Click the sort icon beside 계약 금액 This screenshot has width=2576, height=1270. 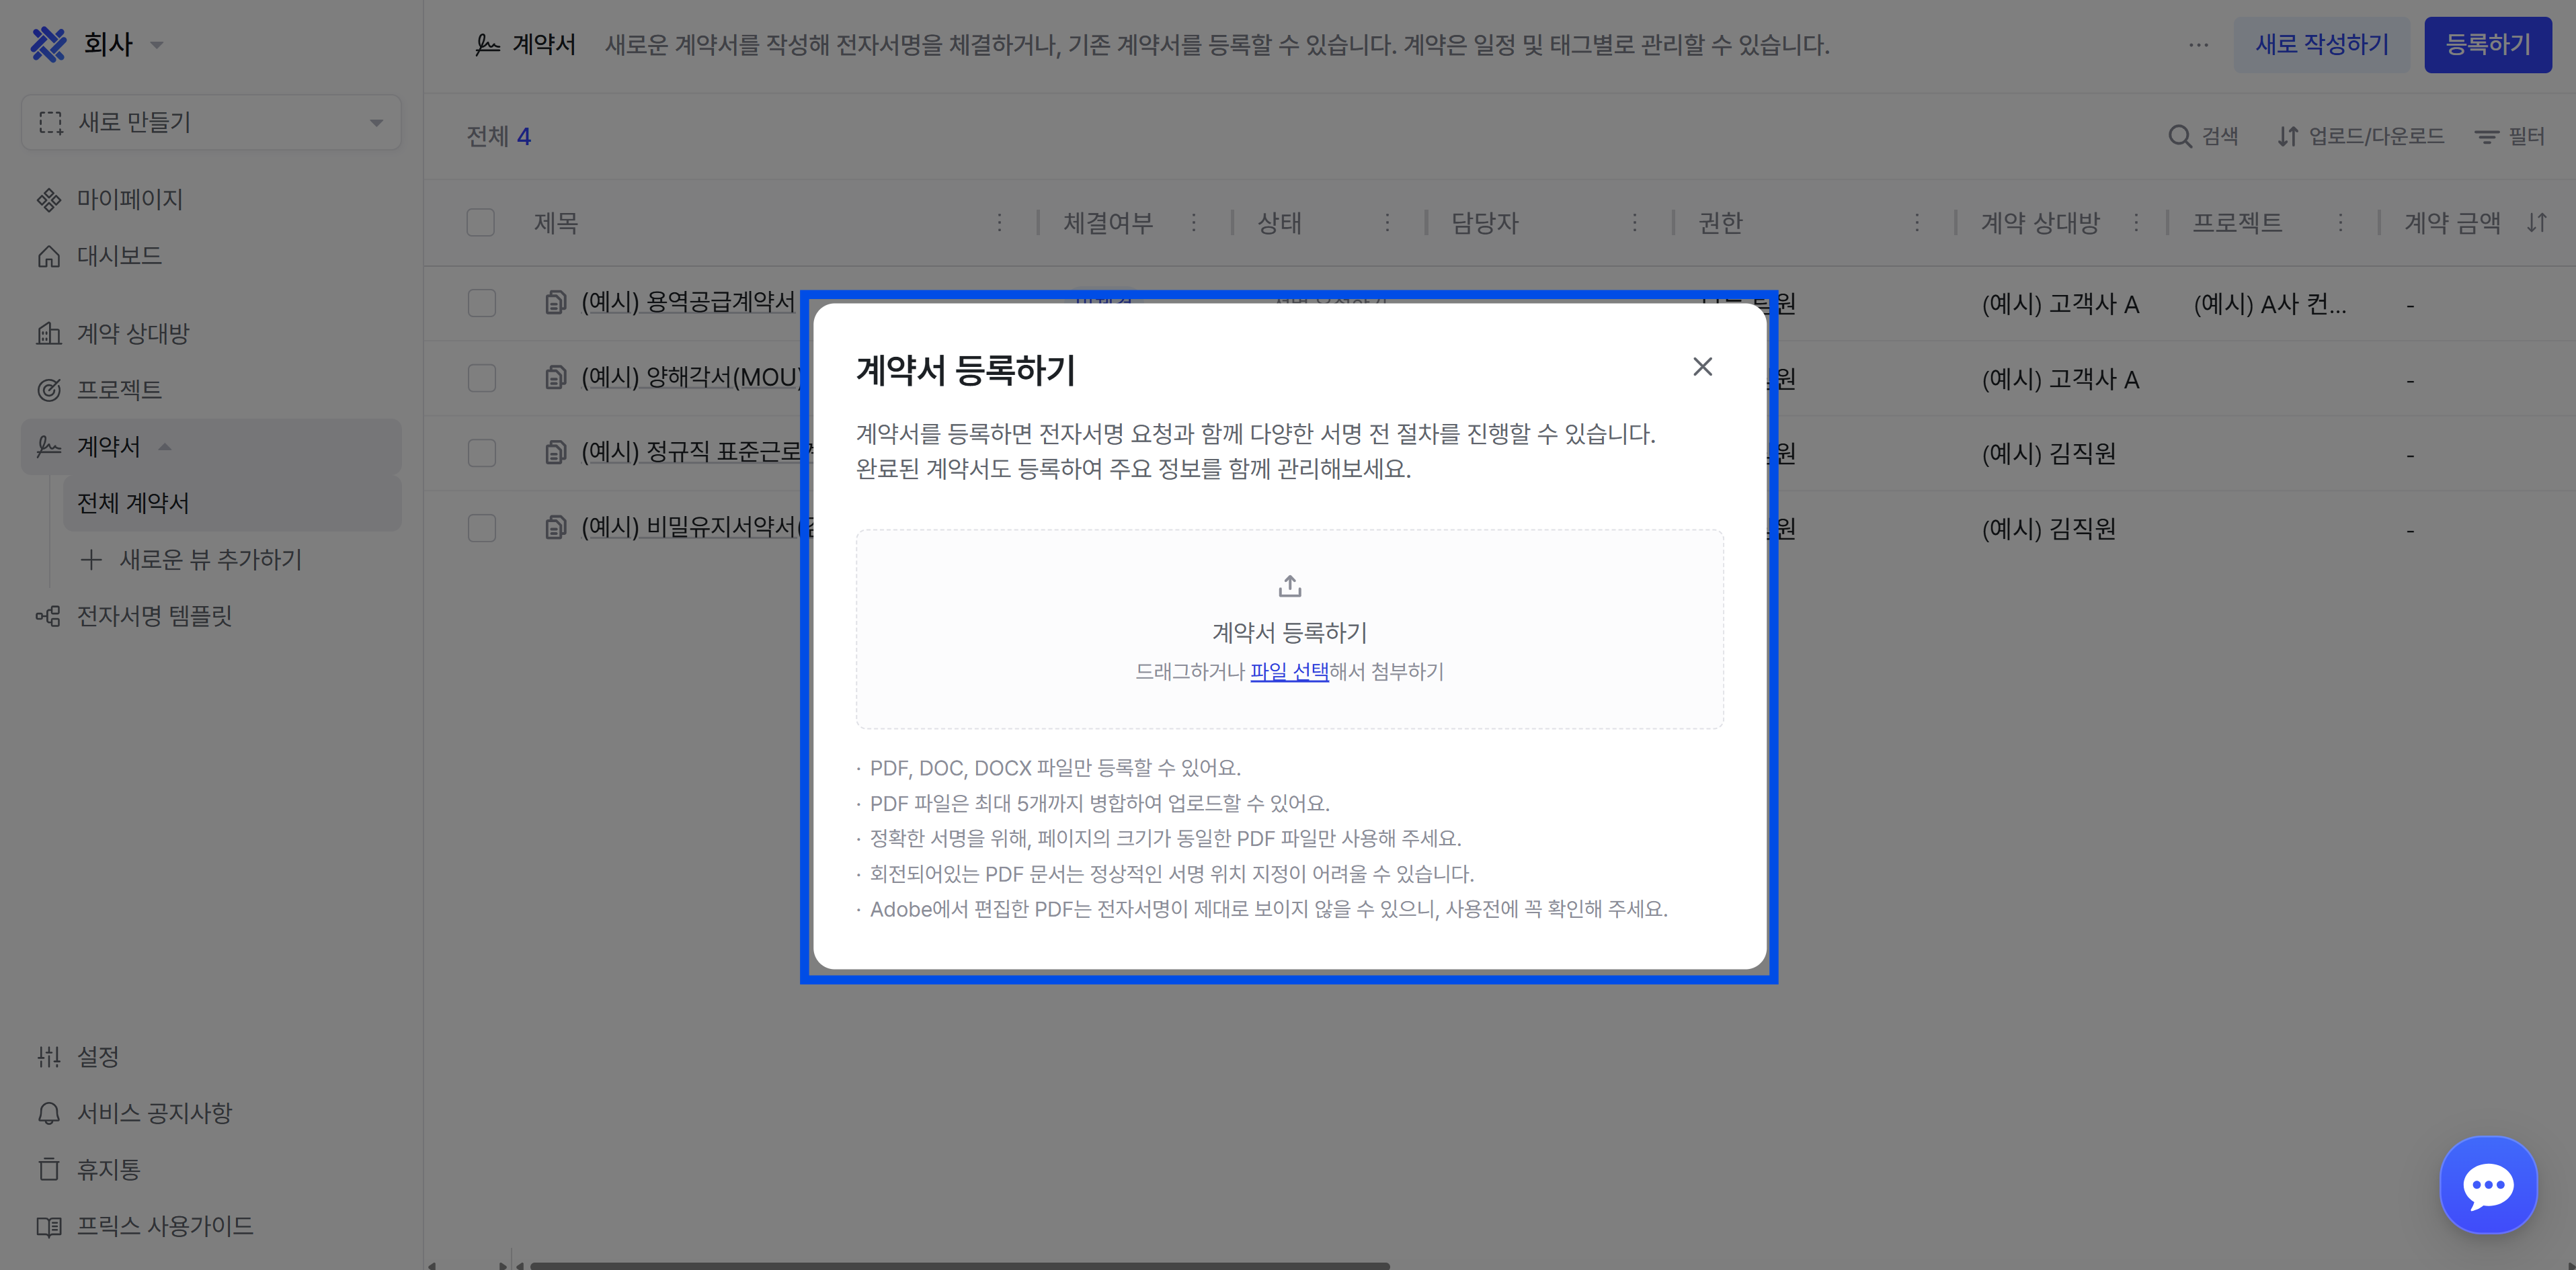2537,223
